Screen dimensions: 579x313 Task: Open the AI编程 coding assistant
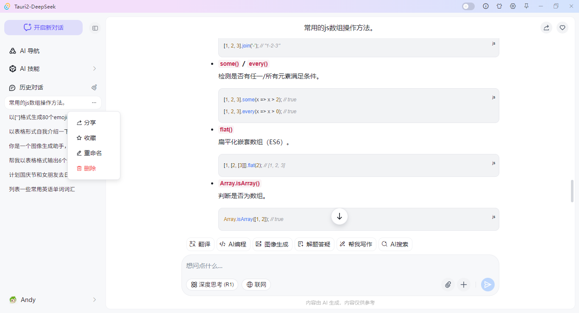233,244
